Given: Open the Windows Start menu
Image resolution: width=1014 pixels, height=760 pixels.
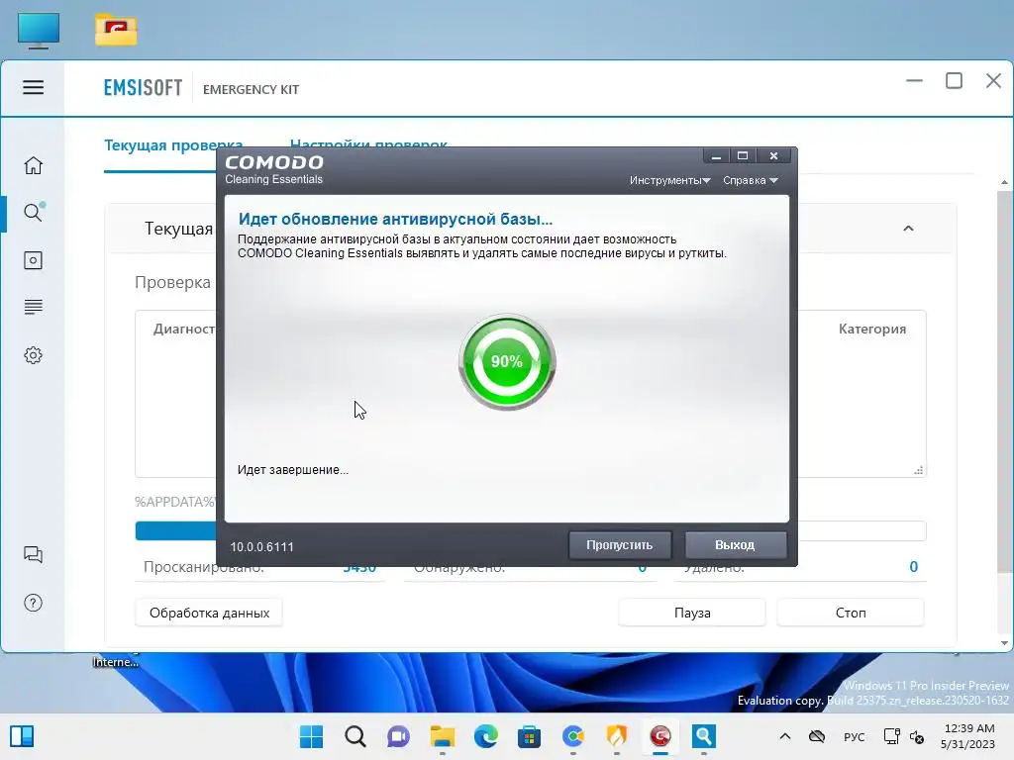Looking at the screenshot, I should tap(311, 736).
